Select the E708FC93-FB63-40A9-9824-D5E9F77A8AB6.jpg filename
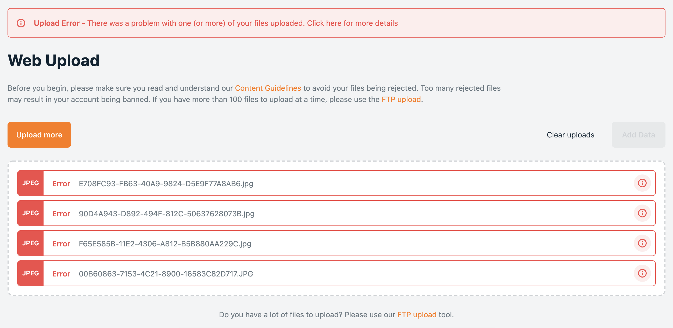 tap(166, 184)
